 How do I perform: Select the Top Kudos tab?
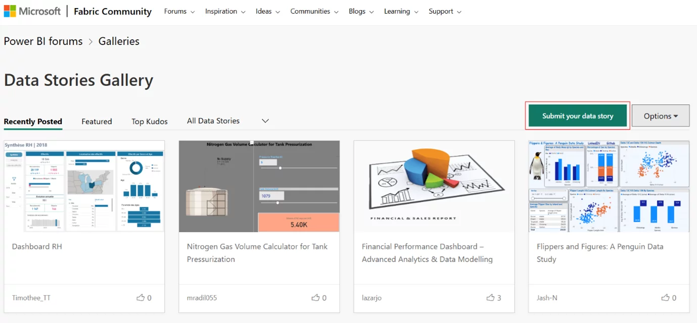[x=150, y=122]
